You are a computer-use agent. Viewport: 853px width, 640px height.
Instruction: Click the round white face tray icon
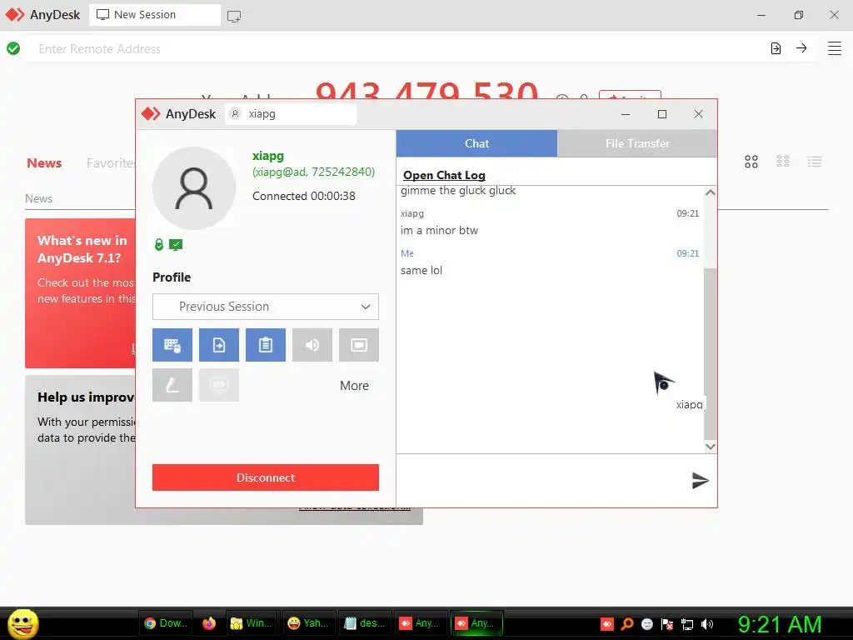(646, 624)
